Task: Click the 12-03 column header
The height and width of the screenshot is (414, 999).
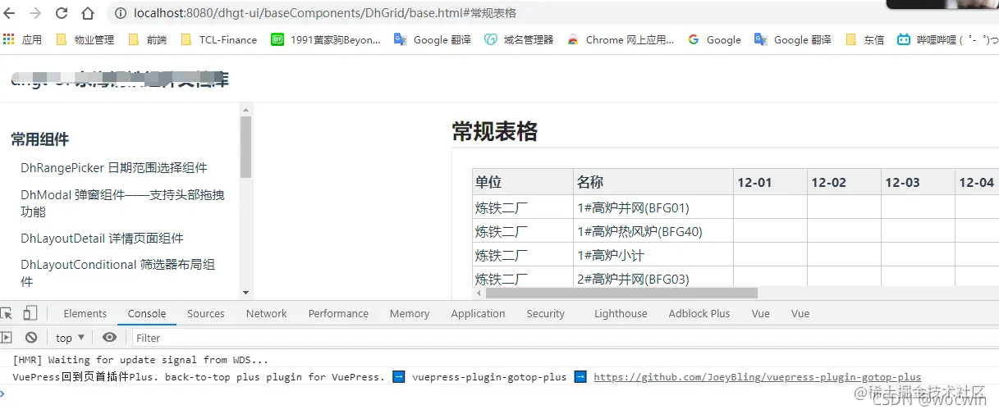Action: [x=918, y=182]
